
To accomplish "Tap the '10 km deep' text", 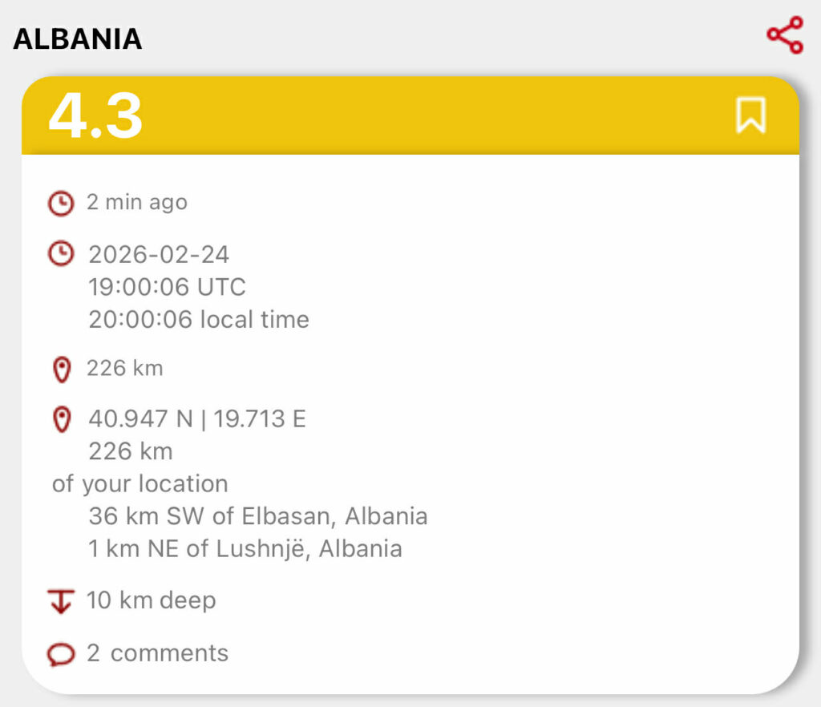I will (x=151, y=600).
